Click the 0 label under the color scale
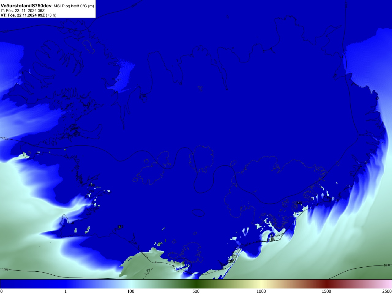392x294 pixels. [2, 291]
